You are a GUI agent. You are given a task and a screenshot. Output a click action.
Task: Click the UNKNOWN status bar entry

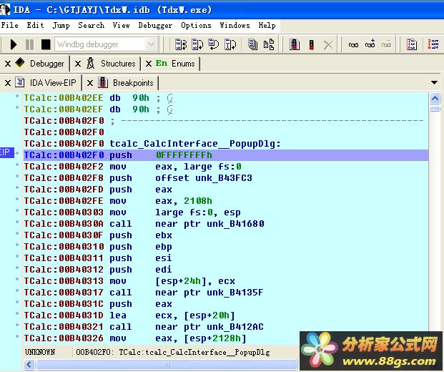(40, 352)
